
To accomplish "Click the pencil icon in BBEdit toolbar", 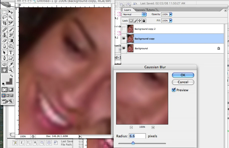I will coord(15,142).
